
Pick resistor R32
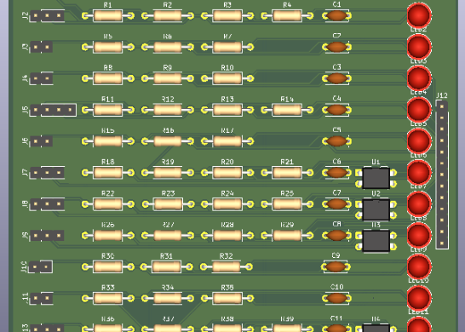point(227,267)
